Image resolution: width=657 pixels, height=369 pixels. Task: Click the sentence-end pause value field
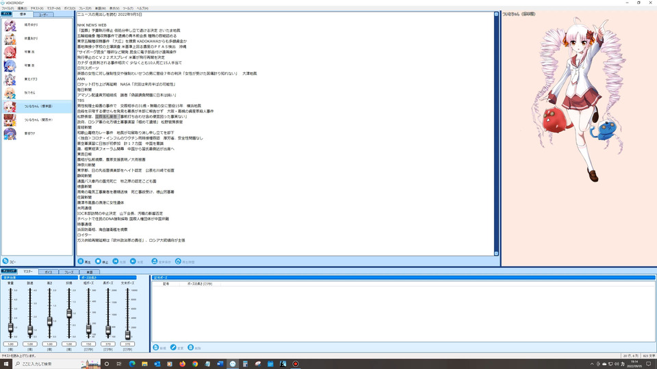point(127,344)
